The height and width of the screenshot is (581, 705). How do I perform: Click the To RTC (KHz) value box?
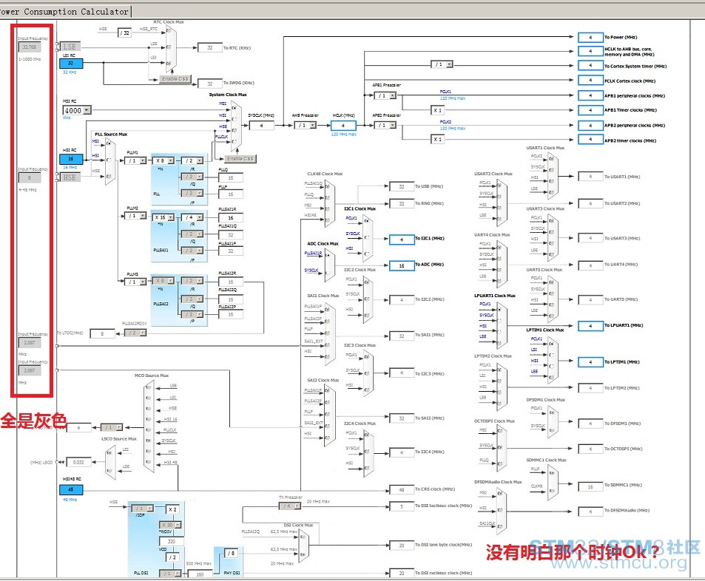click(209, 47)
